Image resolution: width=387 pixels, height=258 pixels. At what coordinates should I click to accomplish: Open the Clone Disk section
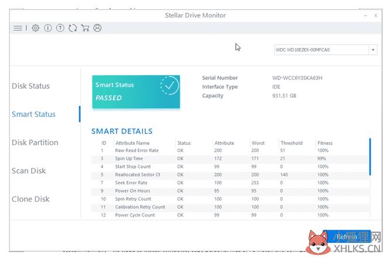coord(30,199)
